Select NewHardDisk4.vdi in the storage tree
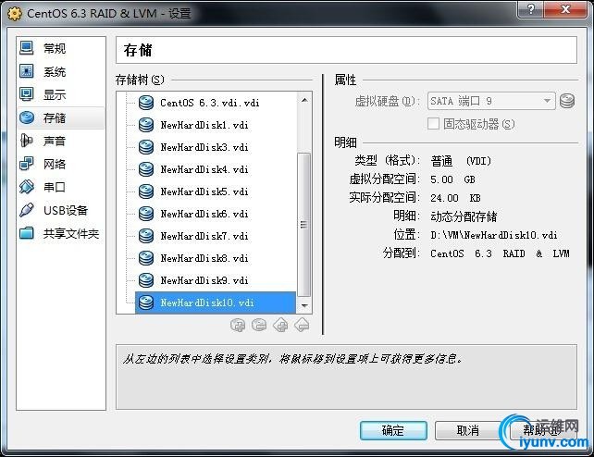 click(x=216, y=169)
